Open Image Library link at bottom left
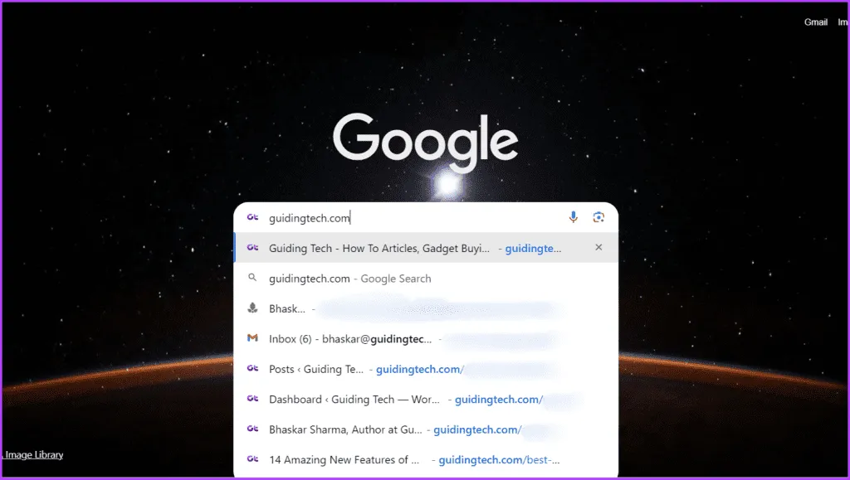850x480 pixels. [x=33, y=454]
